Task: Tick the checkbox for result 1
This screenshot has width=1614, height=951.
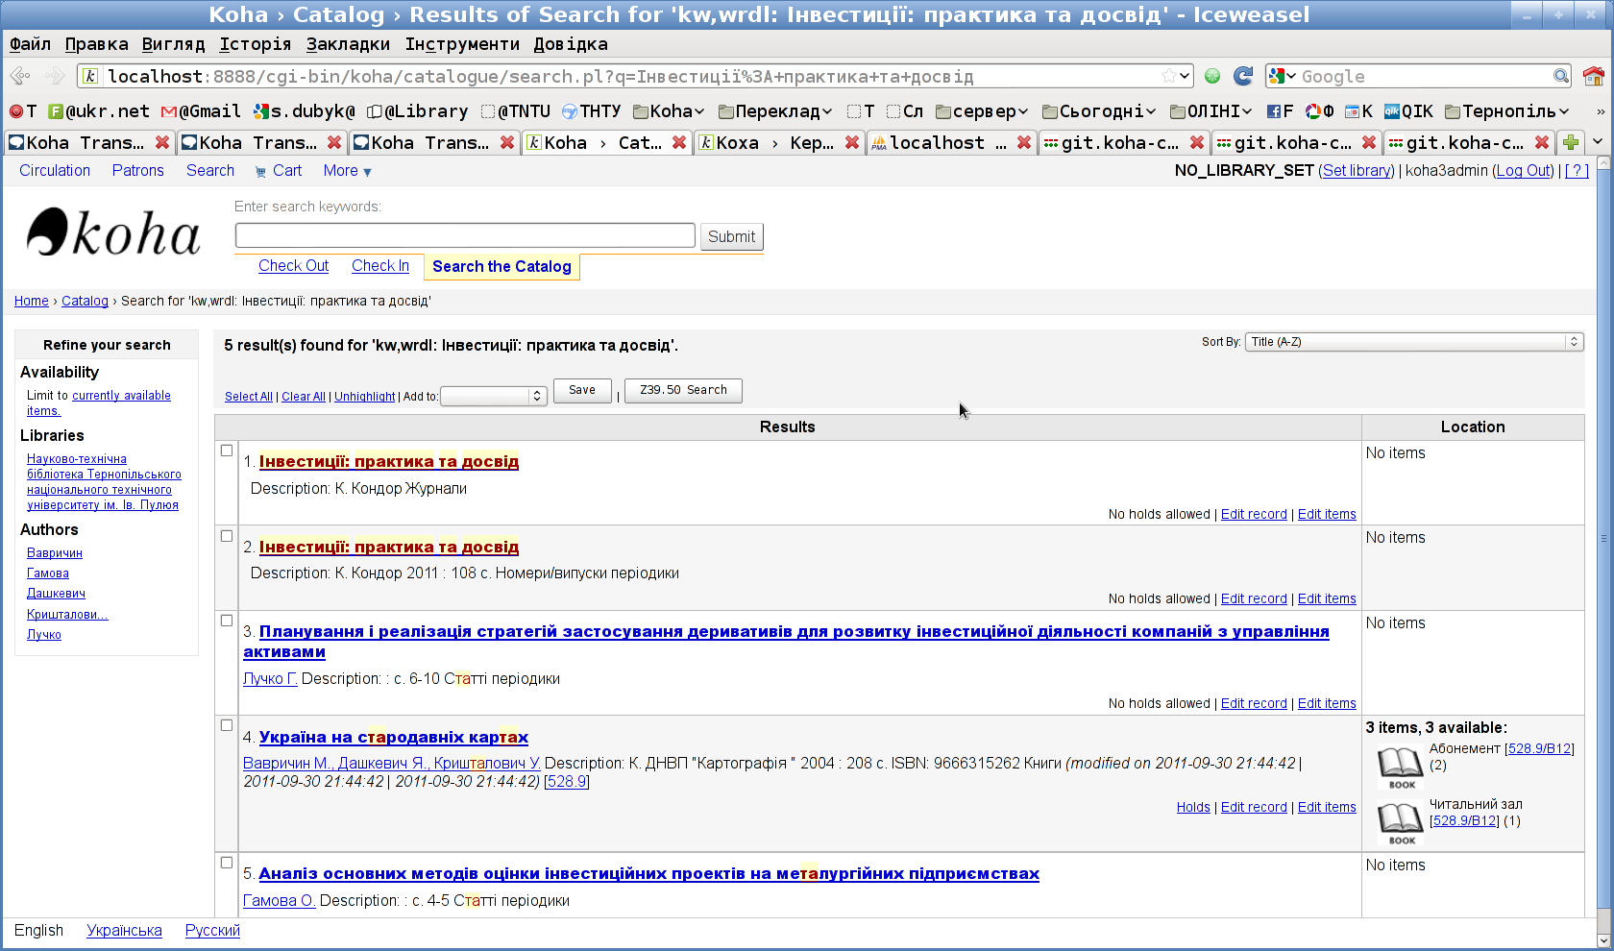Action: coord(227,451)
